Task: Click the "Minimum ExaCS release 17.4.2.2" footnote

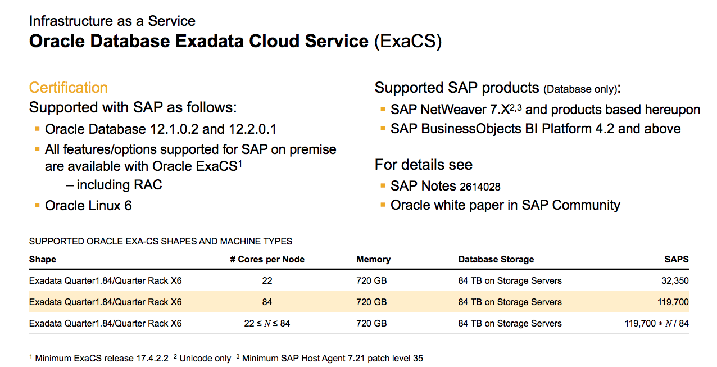Action: point(101,358)
